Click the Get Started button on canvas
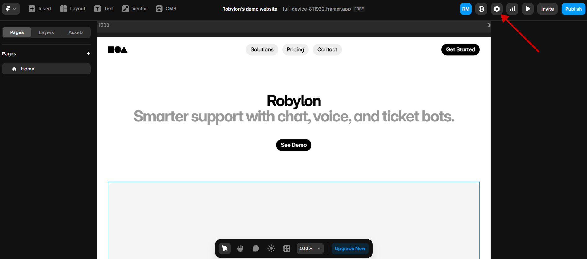The width and height of the screenshot is (587, 259). 460,49
